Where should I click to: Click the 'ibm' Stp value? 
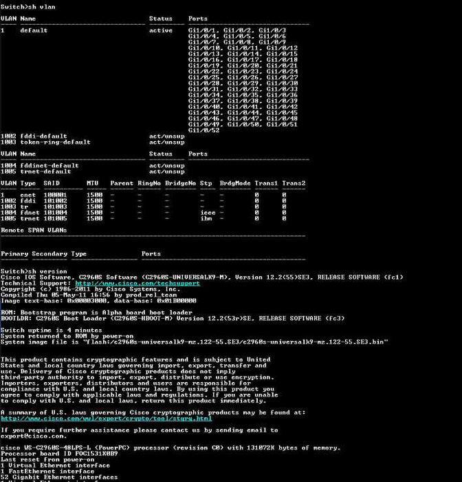[x=206, y=218]
